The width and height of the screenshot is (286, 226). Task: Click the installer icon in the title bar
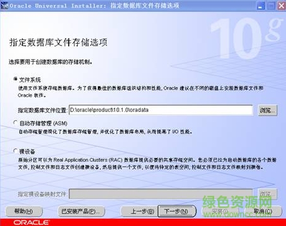click(x=4, y=6)
